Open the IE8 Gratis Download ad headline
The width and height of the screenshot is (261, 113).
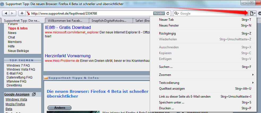(x=68, y=27)
